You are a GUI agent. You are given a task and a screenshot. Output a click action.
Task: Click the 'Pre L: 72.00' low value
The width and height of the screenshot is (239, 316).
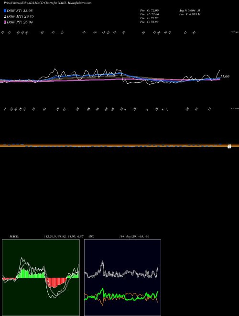[150, 18]
